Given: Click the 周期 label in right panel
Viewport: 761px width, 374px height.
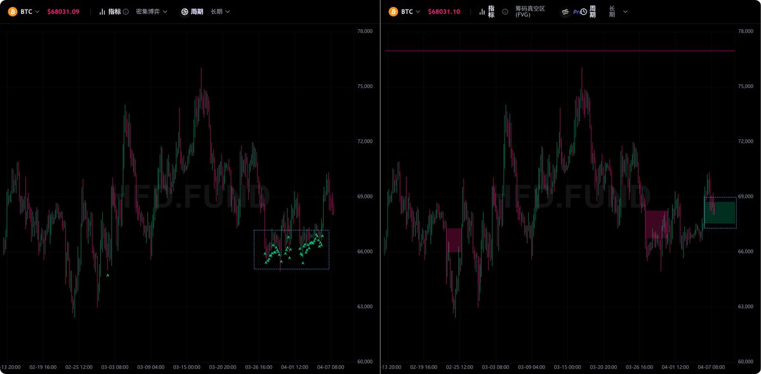Looking at the screenshot, I should 593,11.
